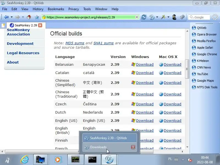Open the Apple Safari bookmark

tap(202, 48)
